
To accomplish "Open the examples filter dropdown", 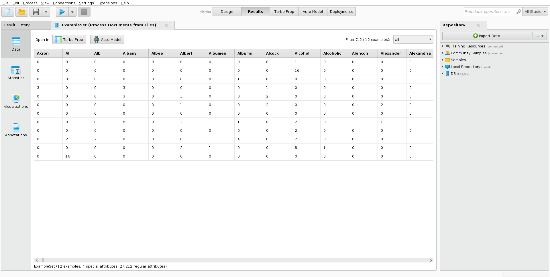I will (x=413, y=39).
